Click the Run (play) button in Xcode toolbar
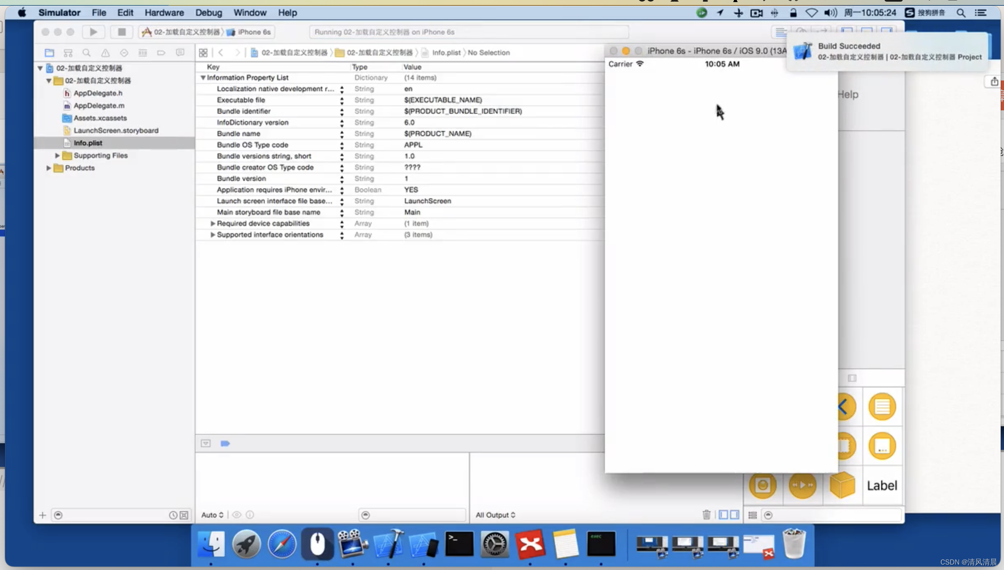 [x=93, y=32]
